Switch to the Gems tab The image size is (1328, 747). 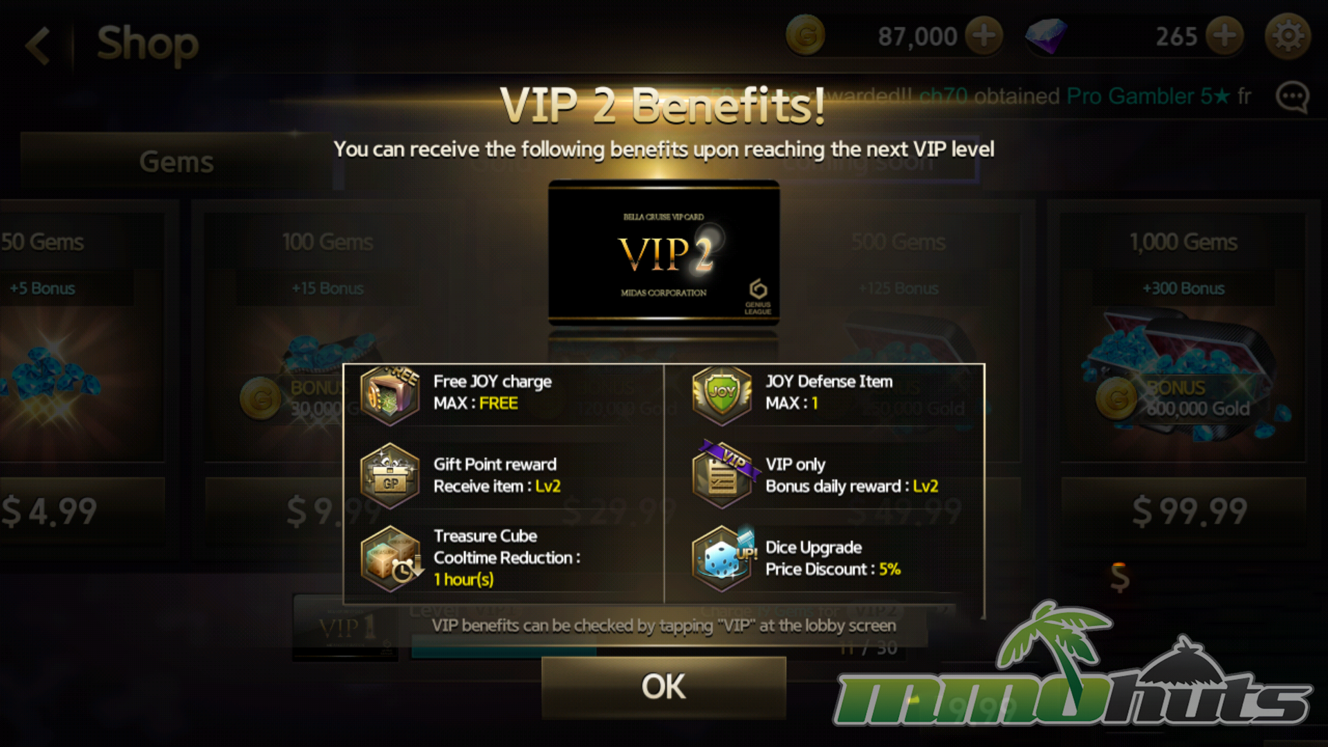176,162
